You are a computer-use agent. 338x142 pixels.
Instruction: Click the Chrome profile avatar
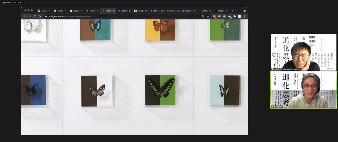click(240, 16)
